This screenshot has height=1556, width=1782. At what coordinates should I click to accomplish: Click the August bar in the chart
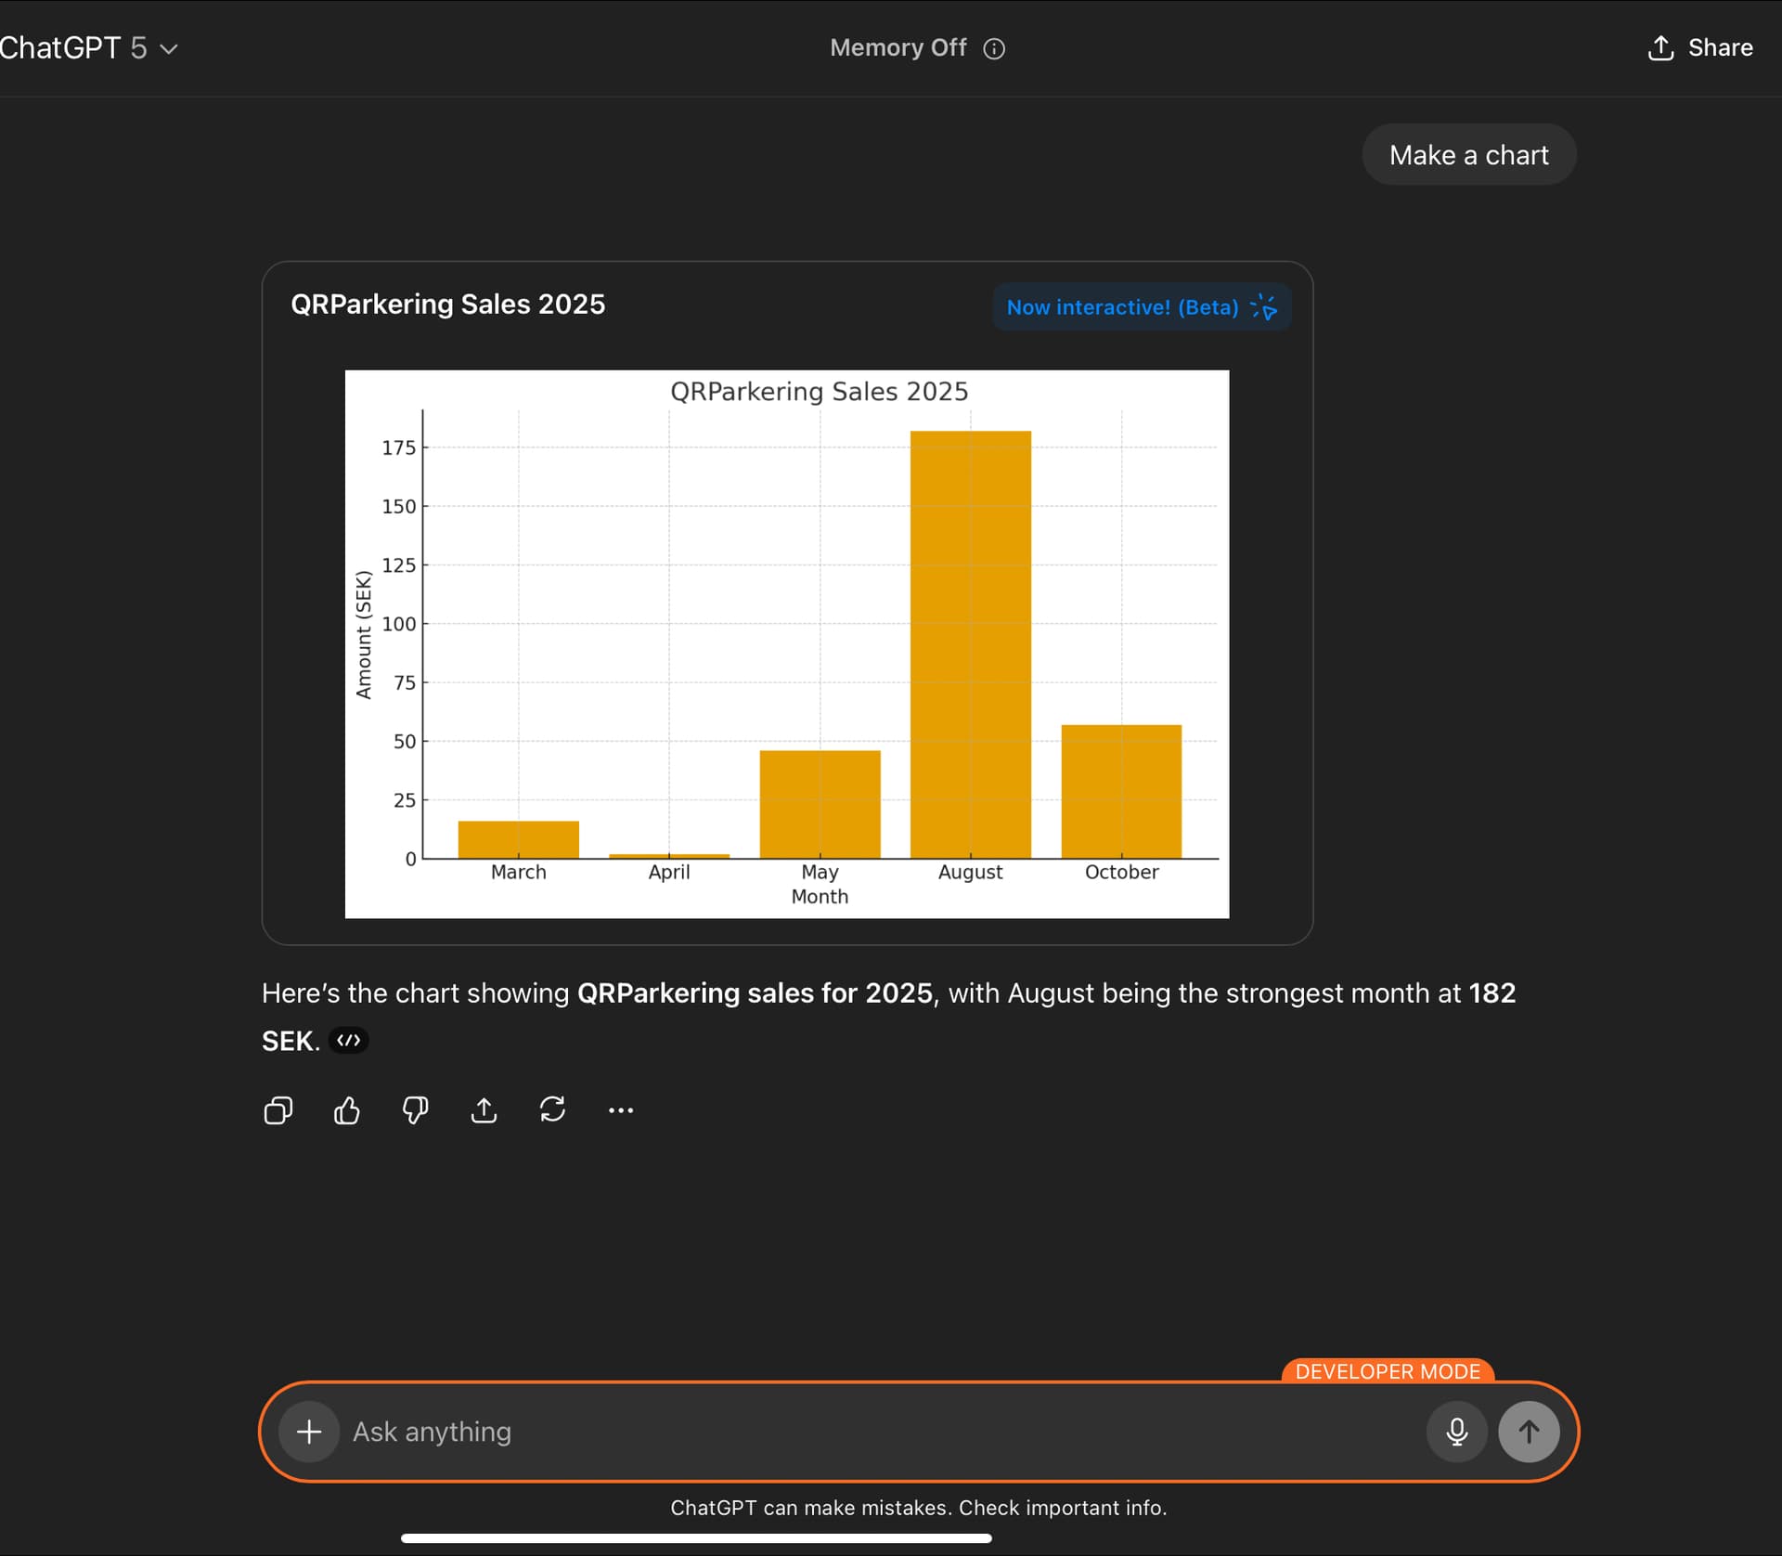click(x=970, y=643)
